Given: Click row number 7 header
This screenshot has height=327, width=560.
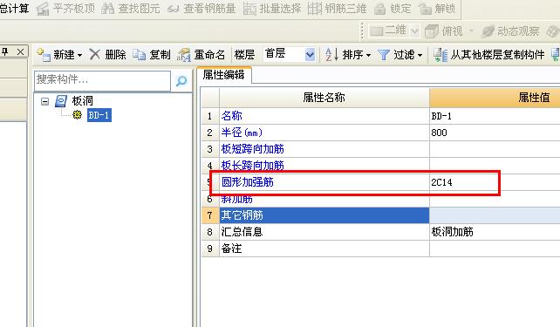Looking at the screenshot, I should point(210,215).
